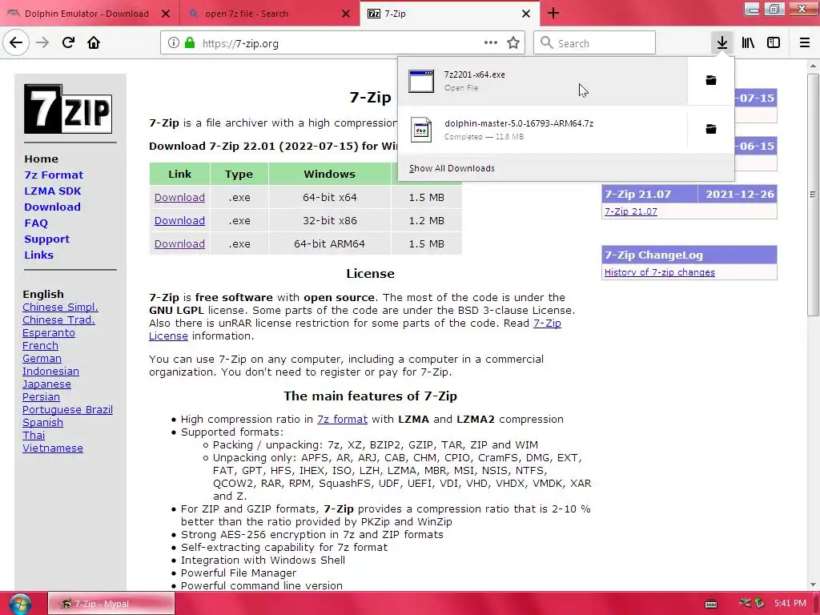This screenshot has height=615, width=820.
Task: Open the hamburger application menu
Action: point(805,42)
